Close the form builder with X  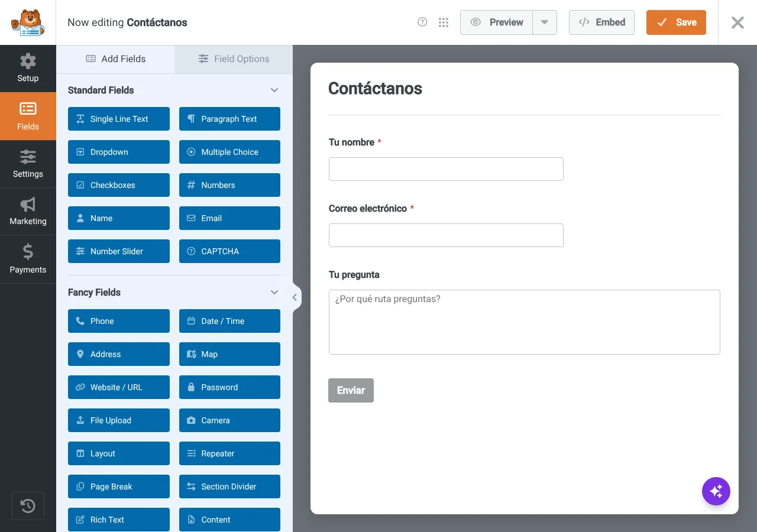pyautogui.click(x=737, y=22)
